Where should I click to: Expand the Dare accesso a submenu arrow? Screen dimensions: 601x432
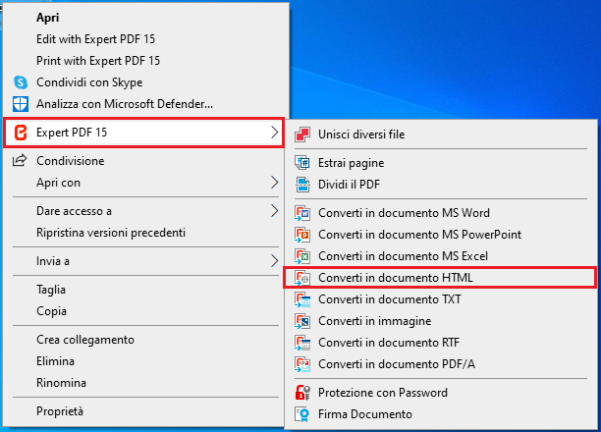coord(274,211)
